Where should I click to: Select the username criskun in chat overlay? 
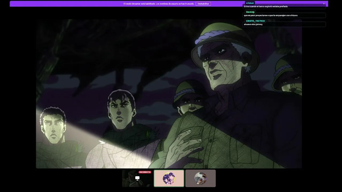(x=250, y=3)
